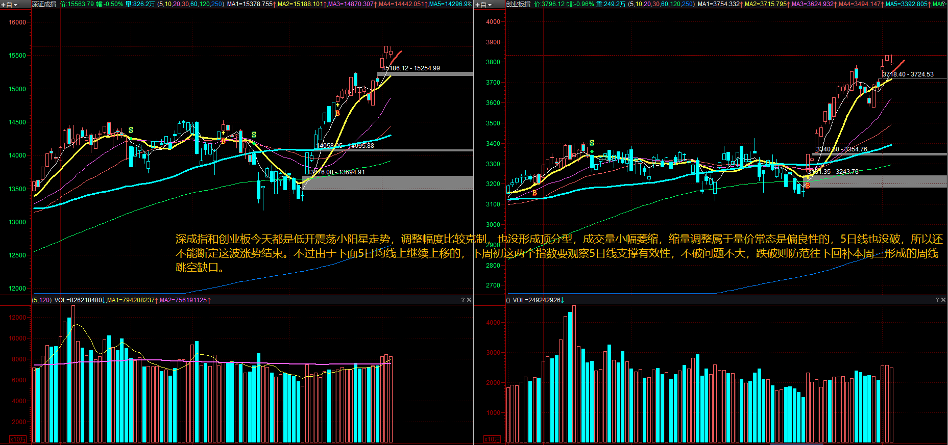Click the gap label 14058.05 - 14095.88
The width and height of the screenshot is (948, 445).
click(x=345, y=146)
